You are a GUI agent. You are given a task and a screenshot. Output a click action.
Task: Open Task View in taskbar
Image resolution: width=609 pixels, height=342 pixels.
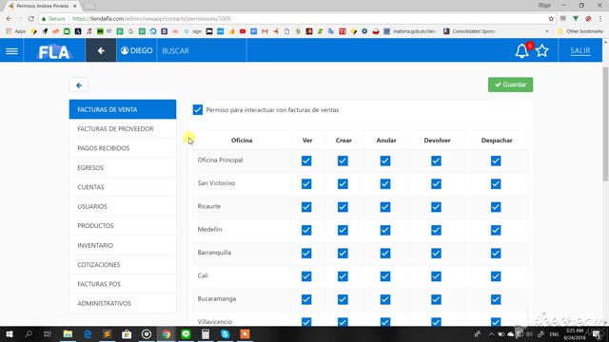click(x=48, y=333)
